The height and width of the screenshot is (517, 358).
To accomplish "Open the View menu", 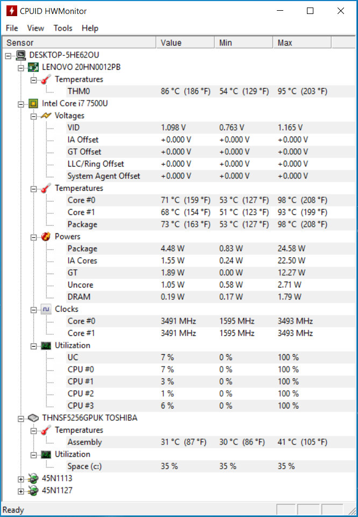I will click(35, 28).
